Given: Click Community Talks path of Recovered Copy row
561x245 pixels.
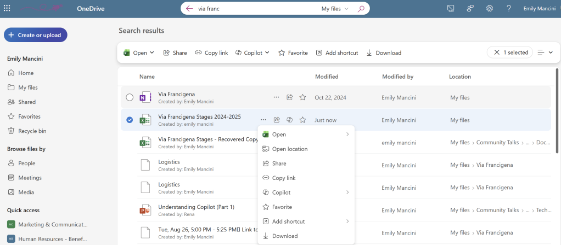Looking at the screenshot, I should coord(497,142).
